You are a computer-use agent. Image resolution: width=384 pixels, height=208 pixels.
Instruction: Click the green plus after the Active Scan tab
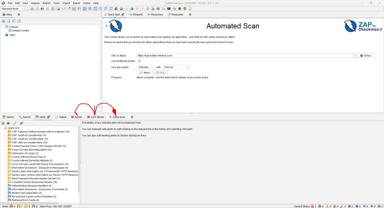132,117
